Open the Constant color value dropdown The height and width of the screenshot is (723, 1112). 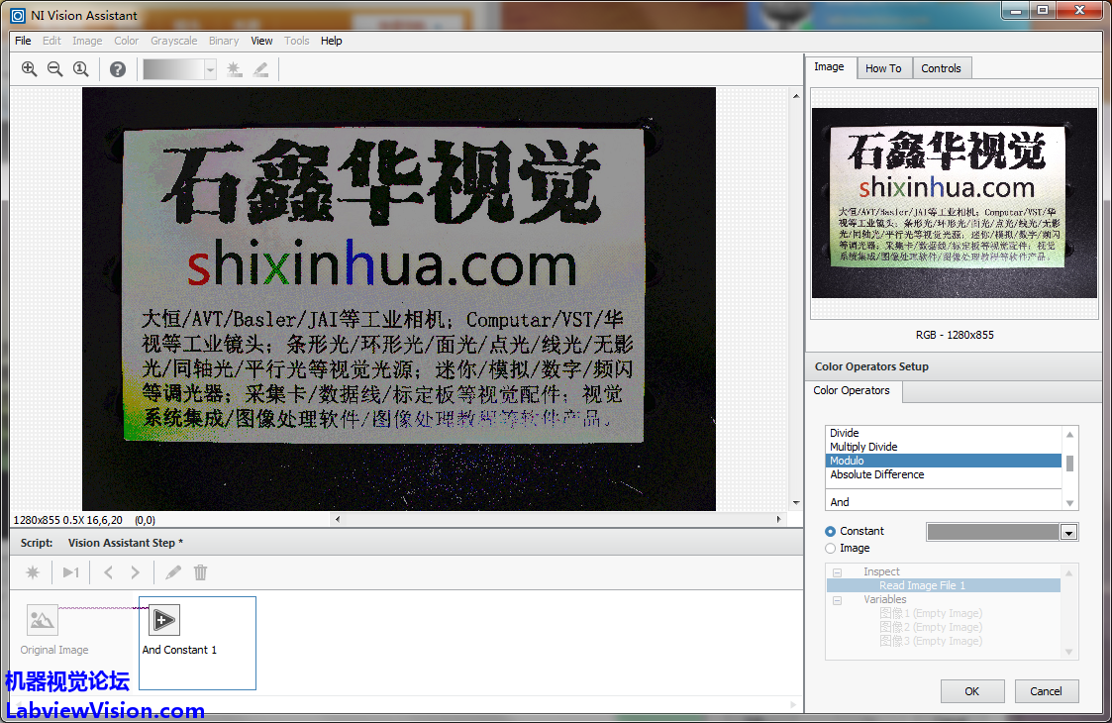(x=1068, y=532)
